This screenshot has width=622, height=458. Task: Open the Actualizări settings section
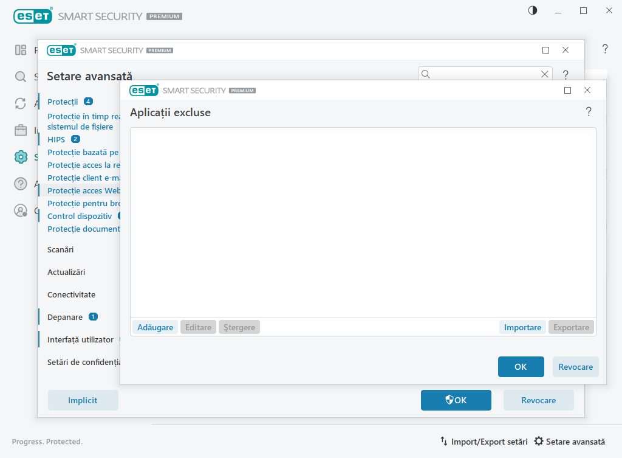66,272
